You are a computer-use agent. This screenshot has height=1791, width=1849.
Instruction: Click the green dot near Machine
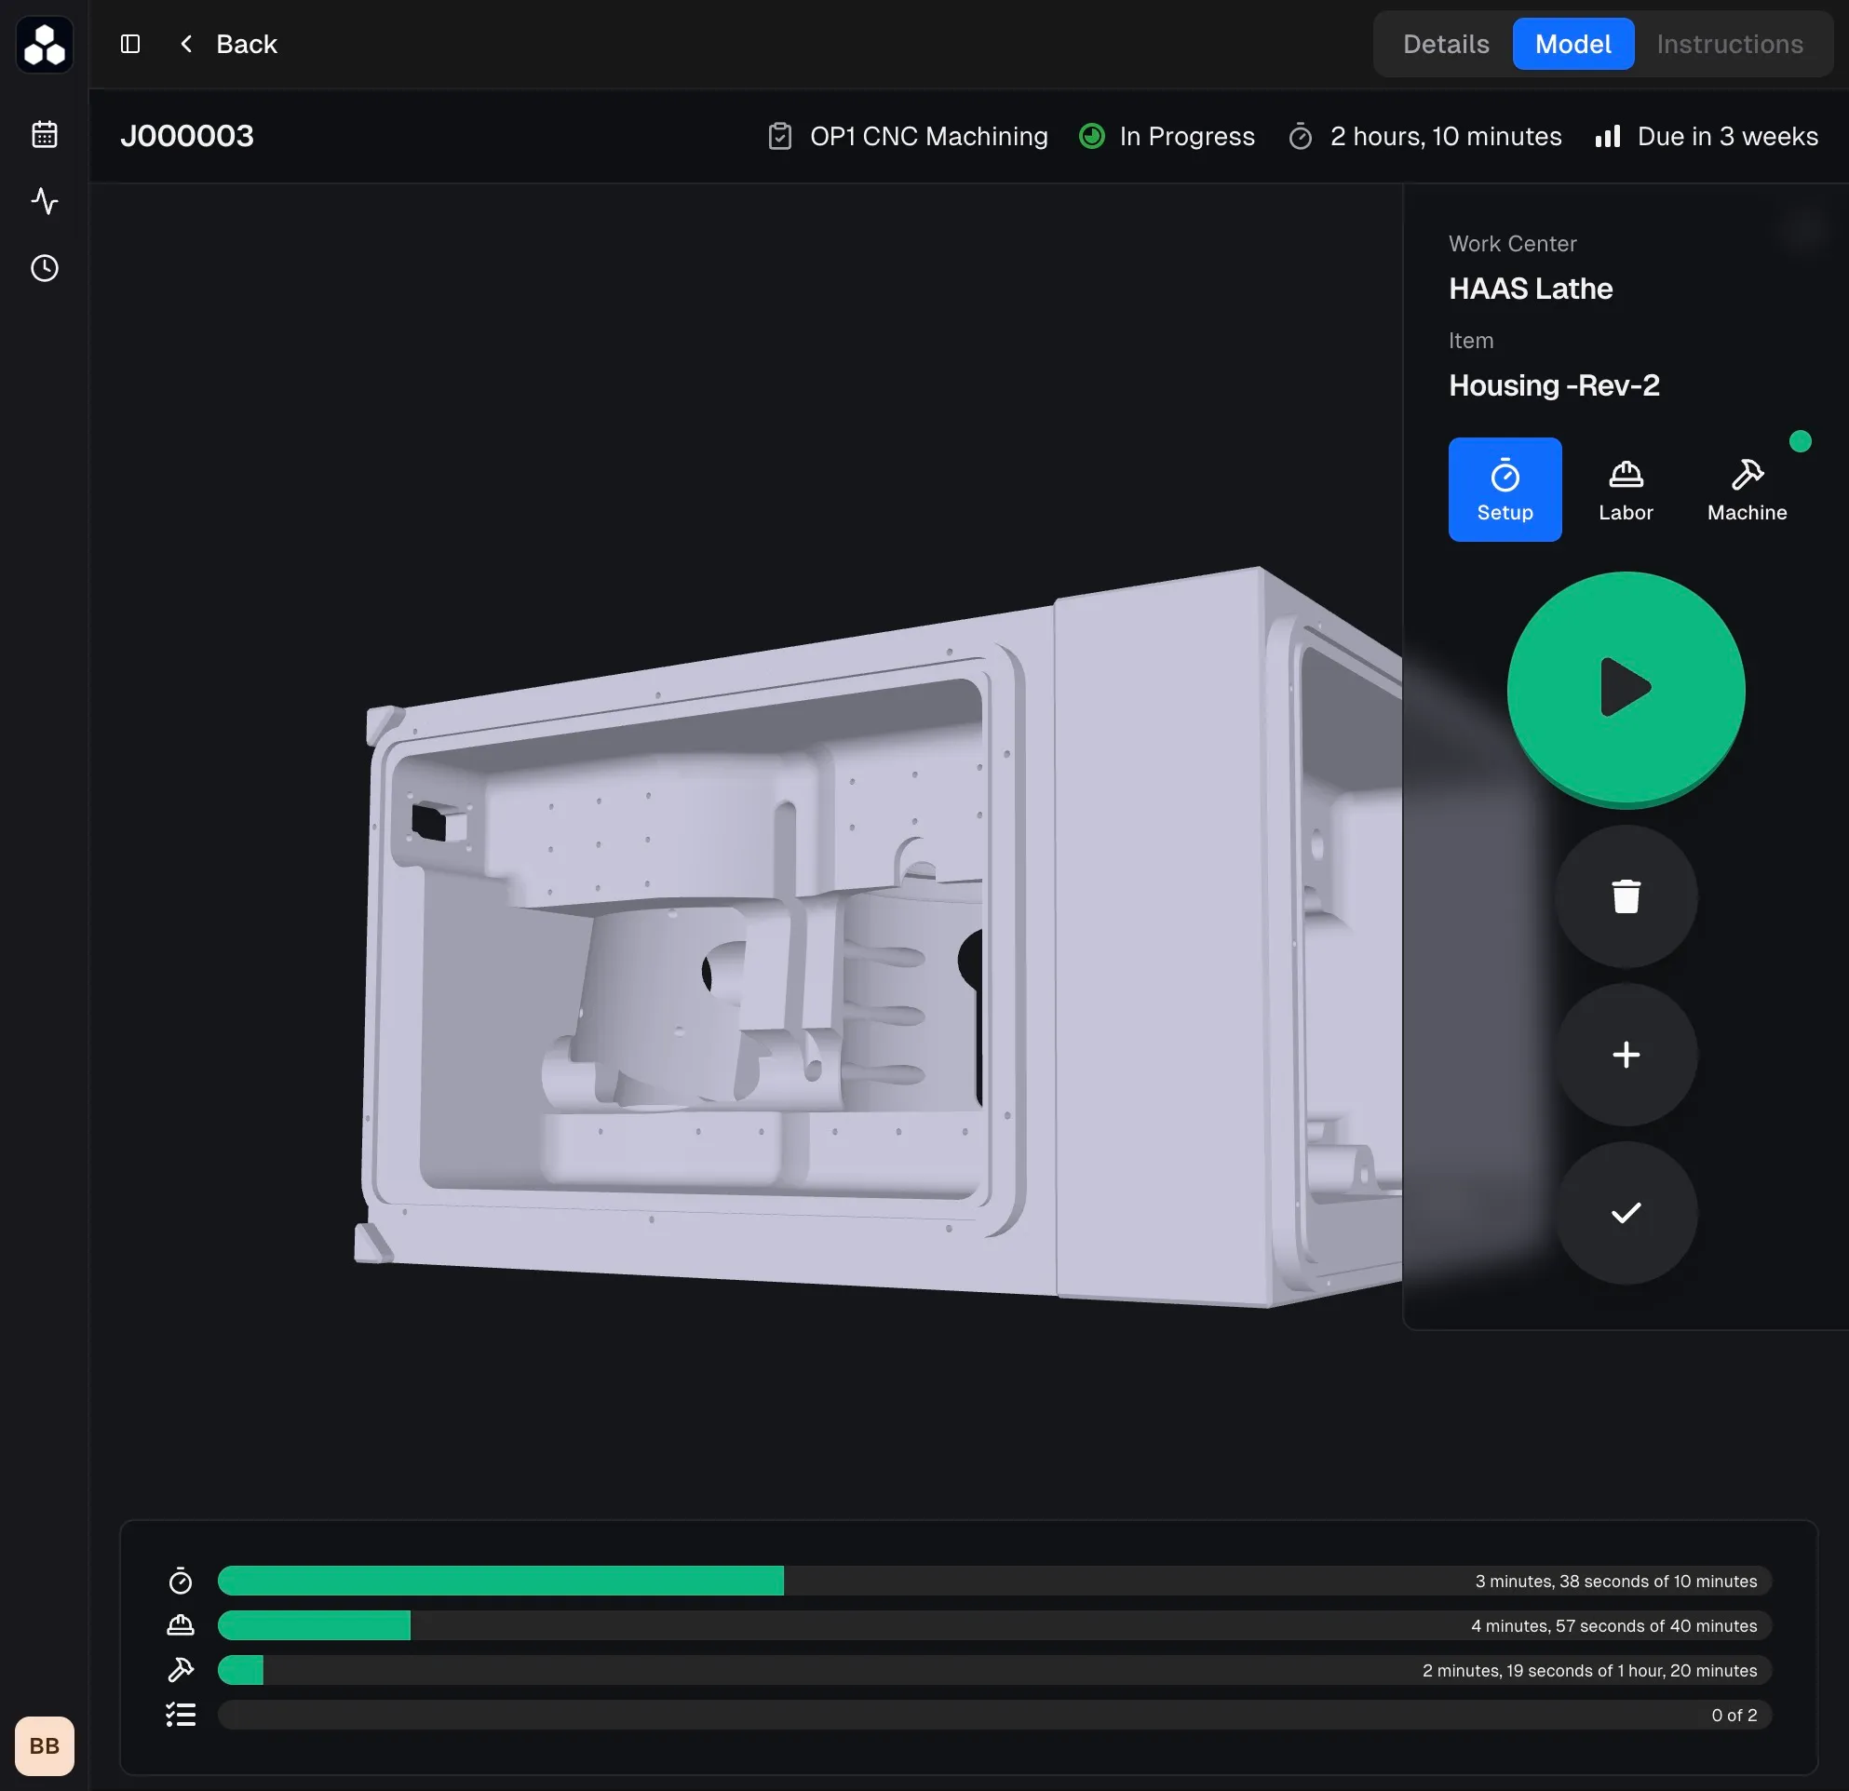point(1800,441)
